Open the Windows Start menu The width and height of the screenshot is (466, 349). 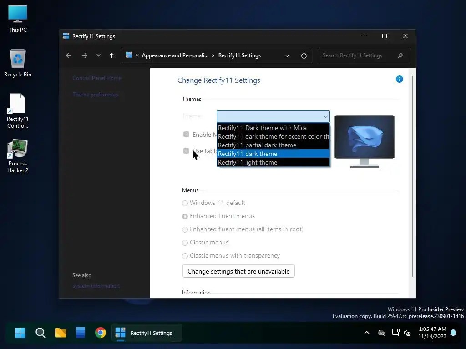(20, 333)
